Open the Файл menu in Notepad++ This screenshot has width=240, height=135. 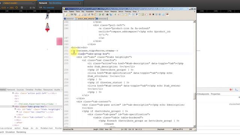66,12
